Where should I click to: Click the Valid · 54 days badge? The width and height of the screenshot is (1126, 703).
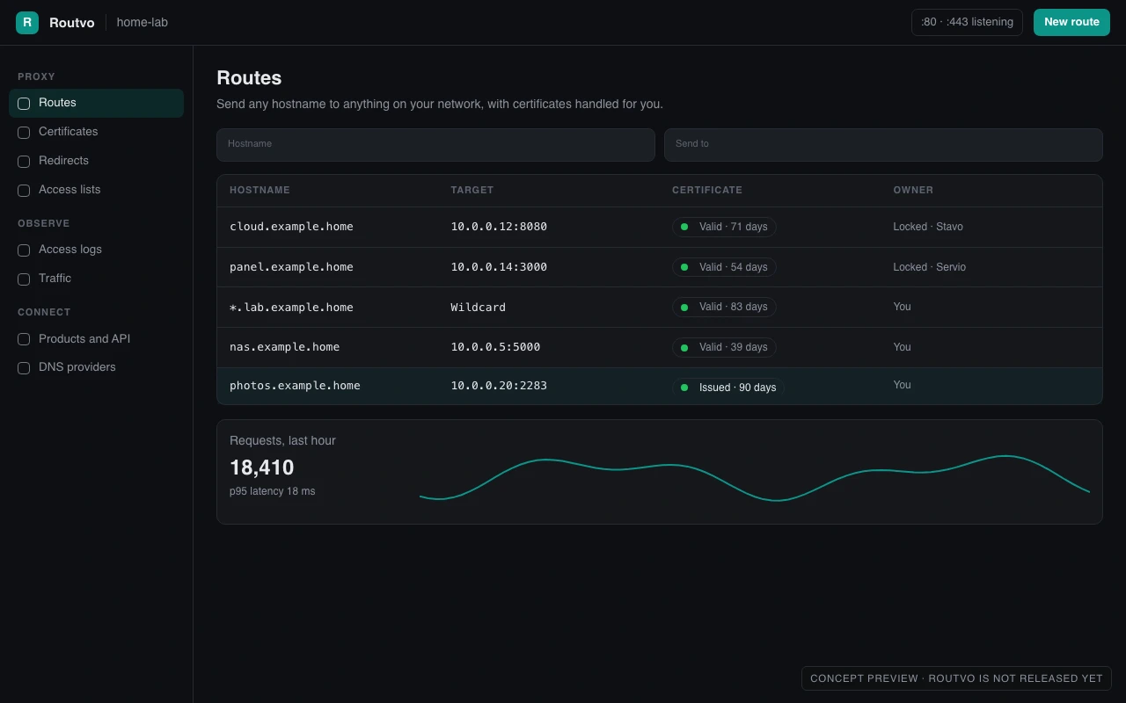click(724, 267)
